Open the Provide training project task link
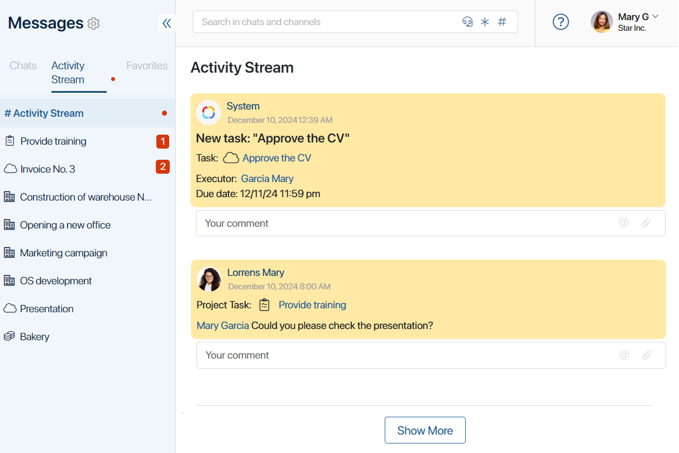The height and width of the screenshot is (453, 679). (312, 305)
